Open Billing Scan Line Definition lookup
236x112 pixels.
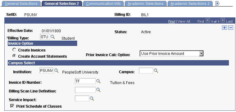point(98,90)
